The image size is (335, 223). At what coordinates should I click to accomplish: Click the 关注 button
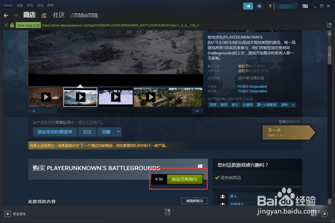click(87, 132)
